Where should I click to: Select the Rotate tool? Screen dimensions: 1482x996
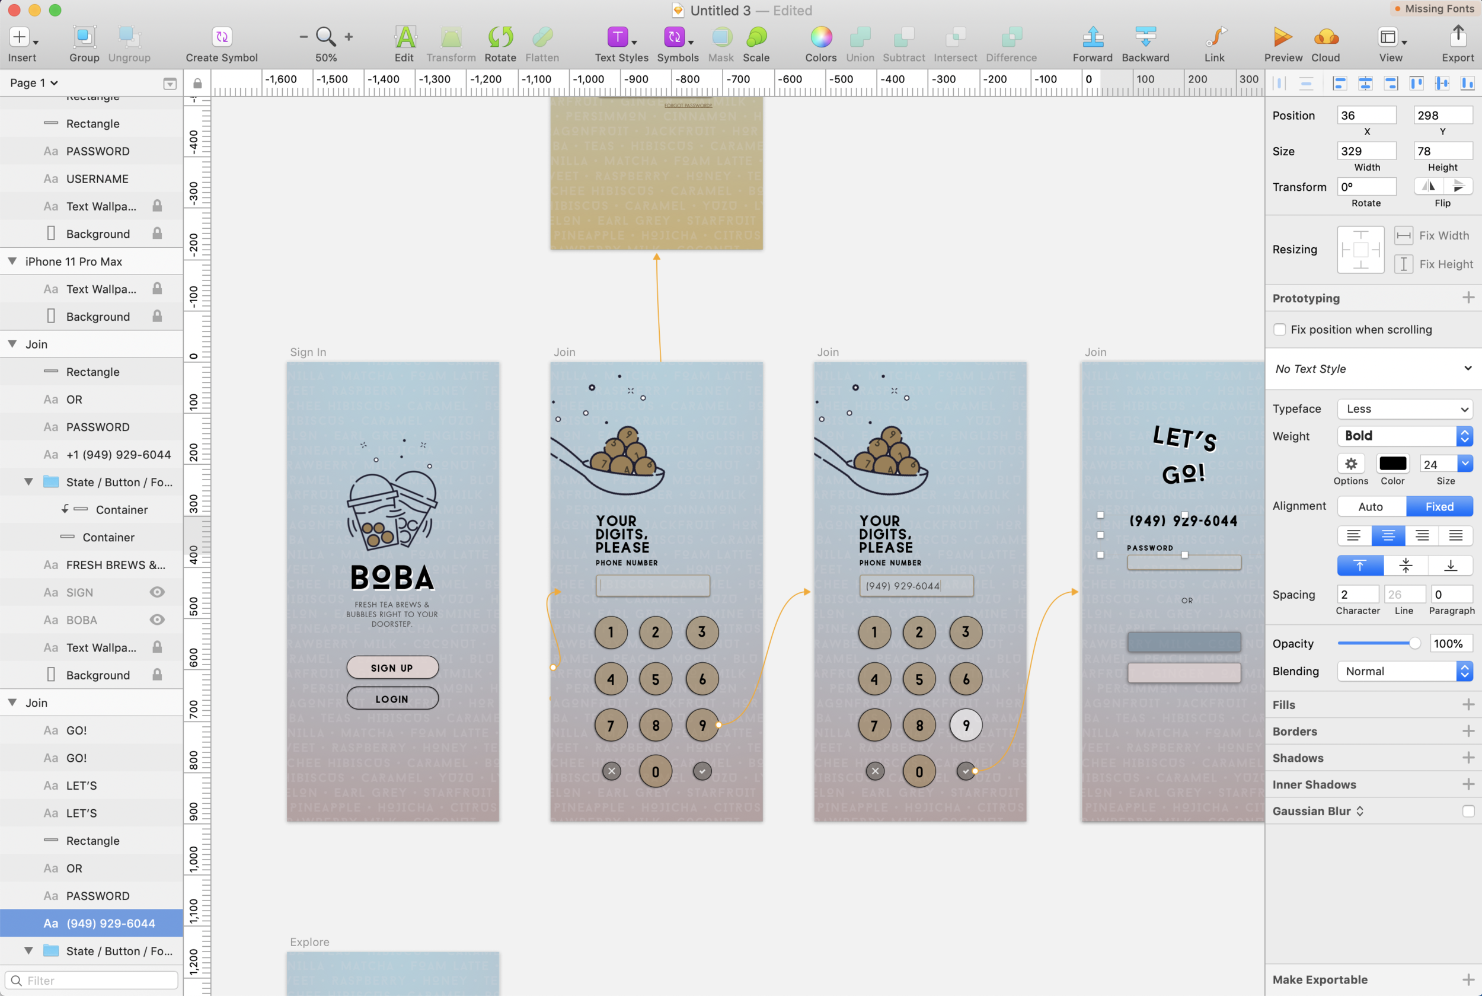coord(500,37)
